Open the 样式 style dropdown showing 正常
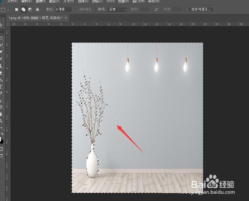Image resolution: width=249 pixels, height=201 pixels. click(117, 10)
